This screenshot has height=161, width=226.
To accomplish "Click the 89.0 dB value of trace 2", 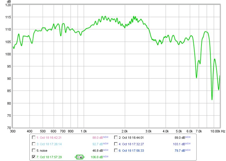I will [x=180, y=138].
